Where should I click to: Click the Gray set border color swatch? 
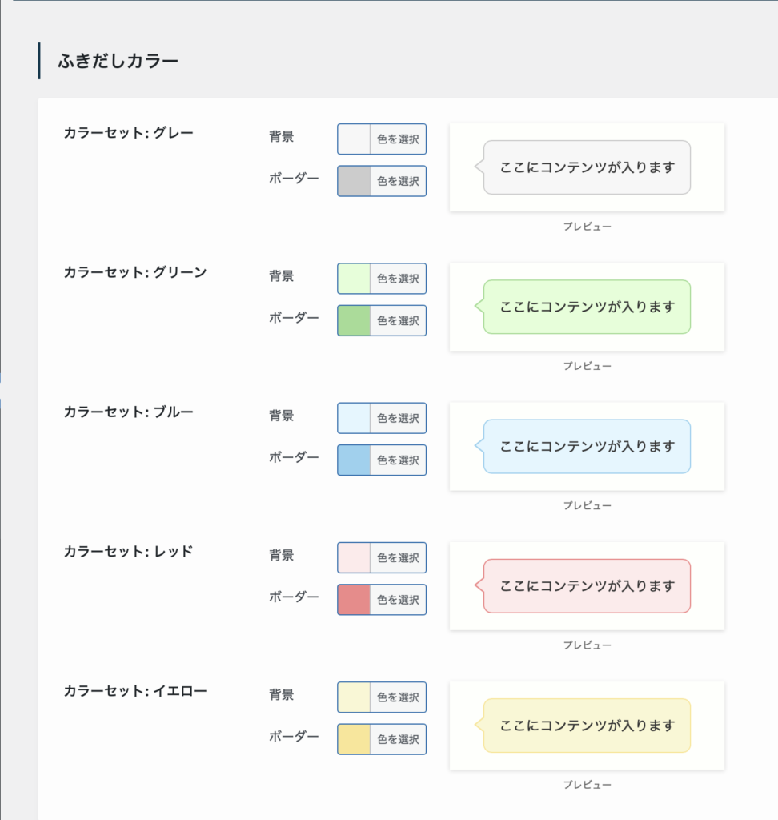pos(355,181)
